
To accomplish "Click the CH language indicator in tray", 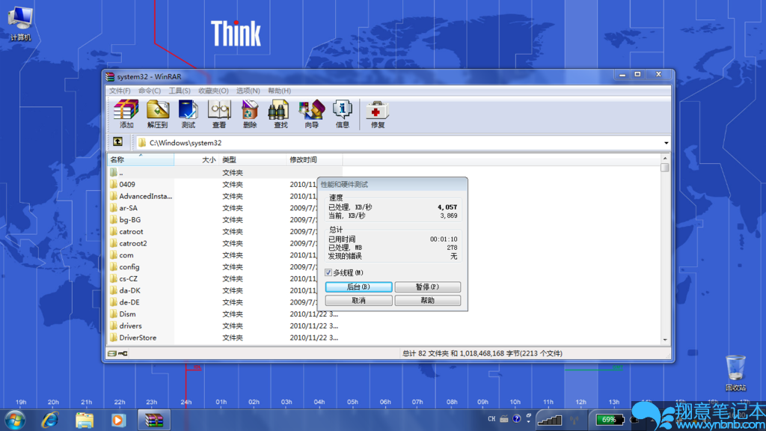I will [x=491, y=419].
